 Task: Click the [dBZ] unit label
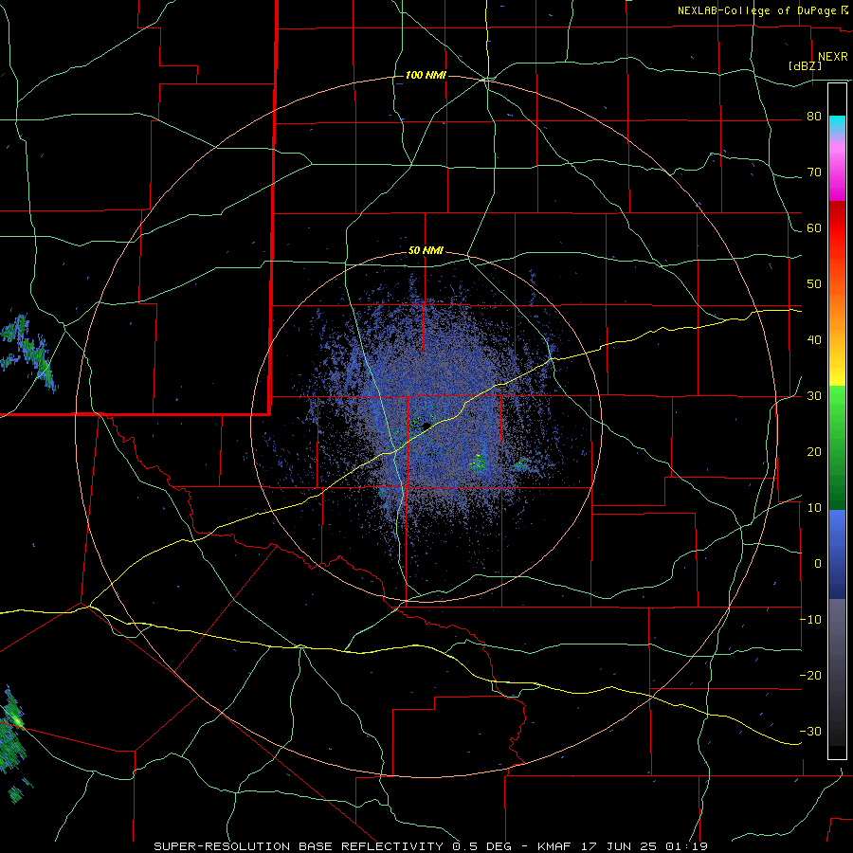(x=805, y=65)
